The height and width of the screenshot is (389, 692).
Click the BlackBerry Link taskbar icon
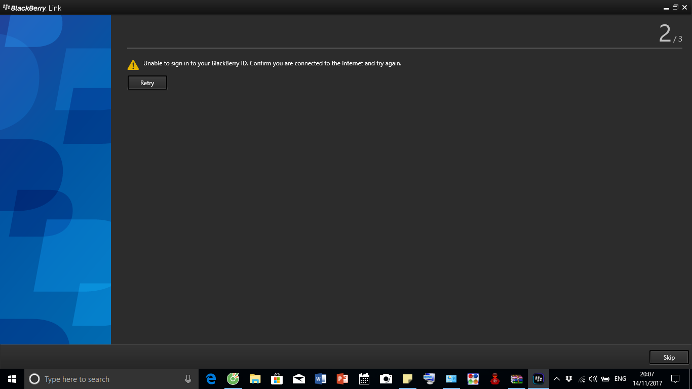coord(539,379)
